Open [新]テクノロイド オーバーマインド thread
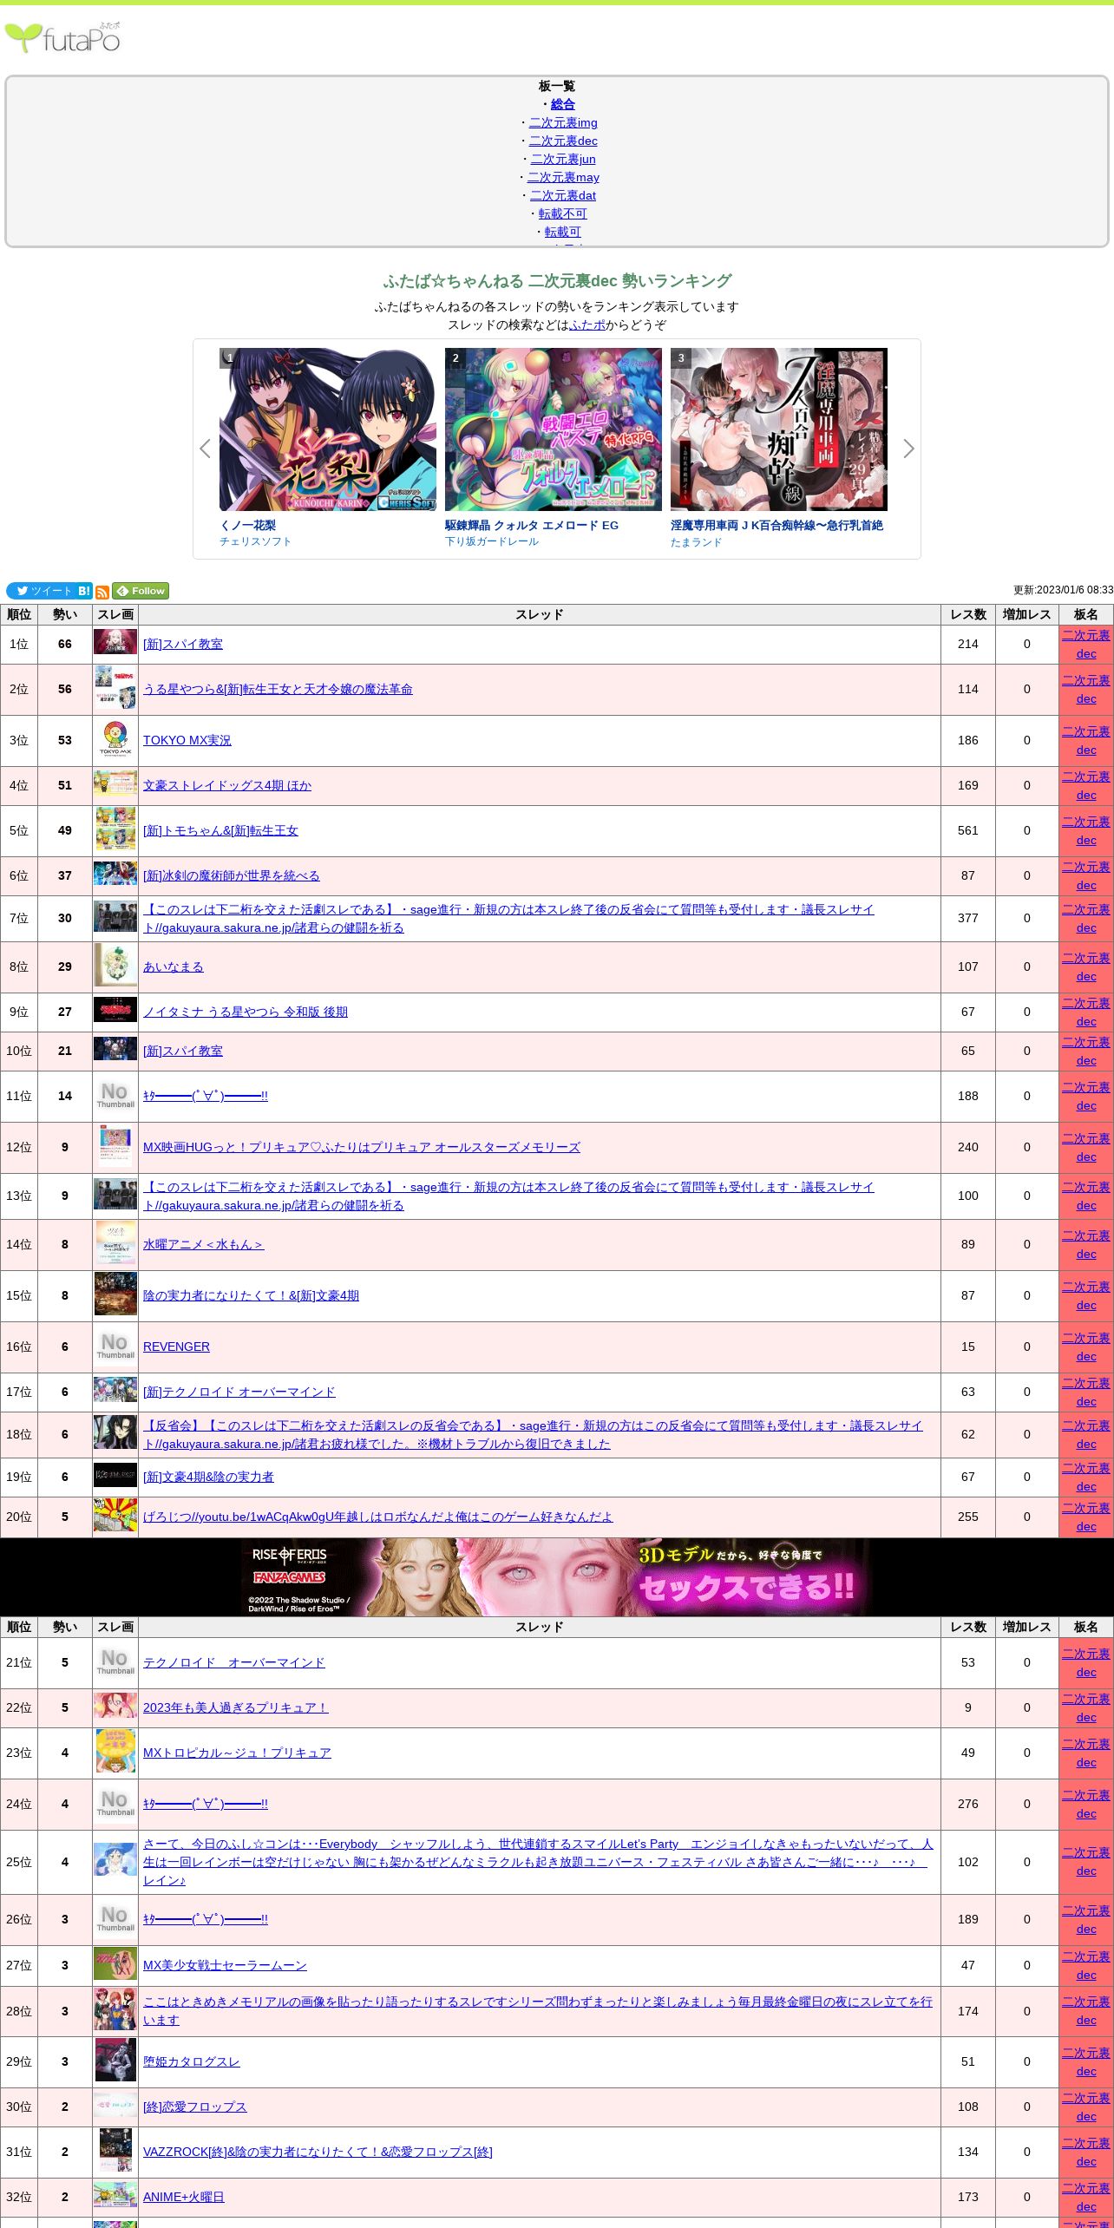Image resolution: width=1114 pixels, height=2228 pixels. click(239, 1392)
